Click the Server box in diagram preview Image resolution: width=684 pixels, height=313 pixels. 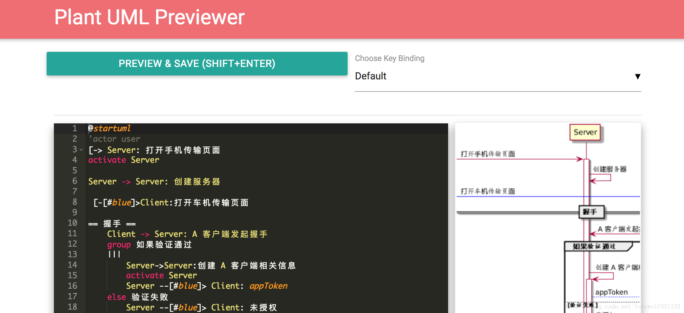[x=585, y=132]
